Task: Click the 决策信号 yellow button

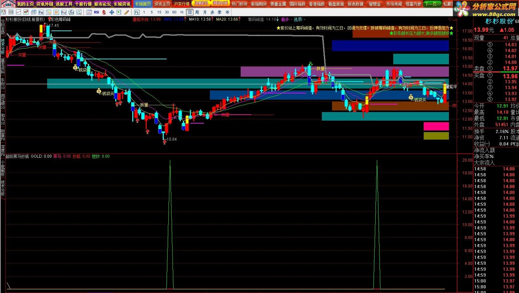Action: (x=201, y=3)
